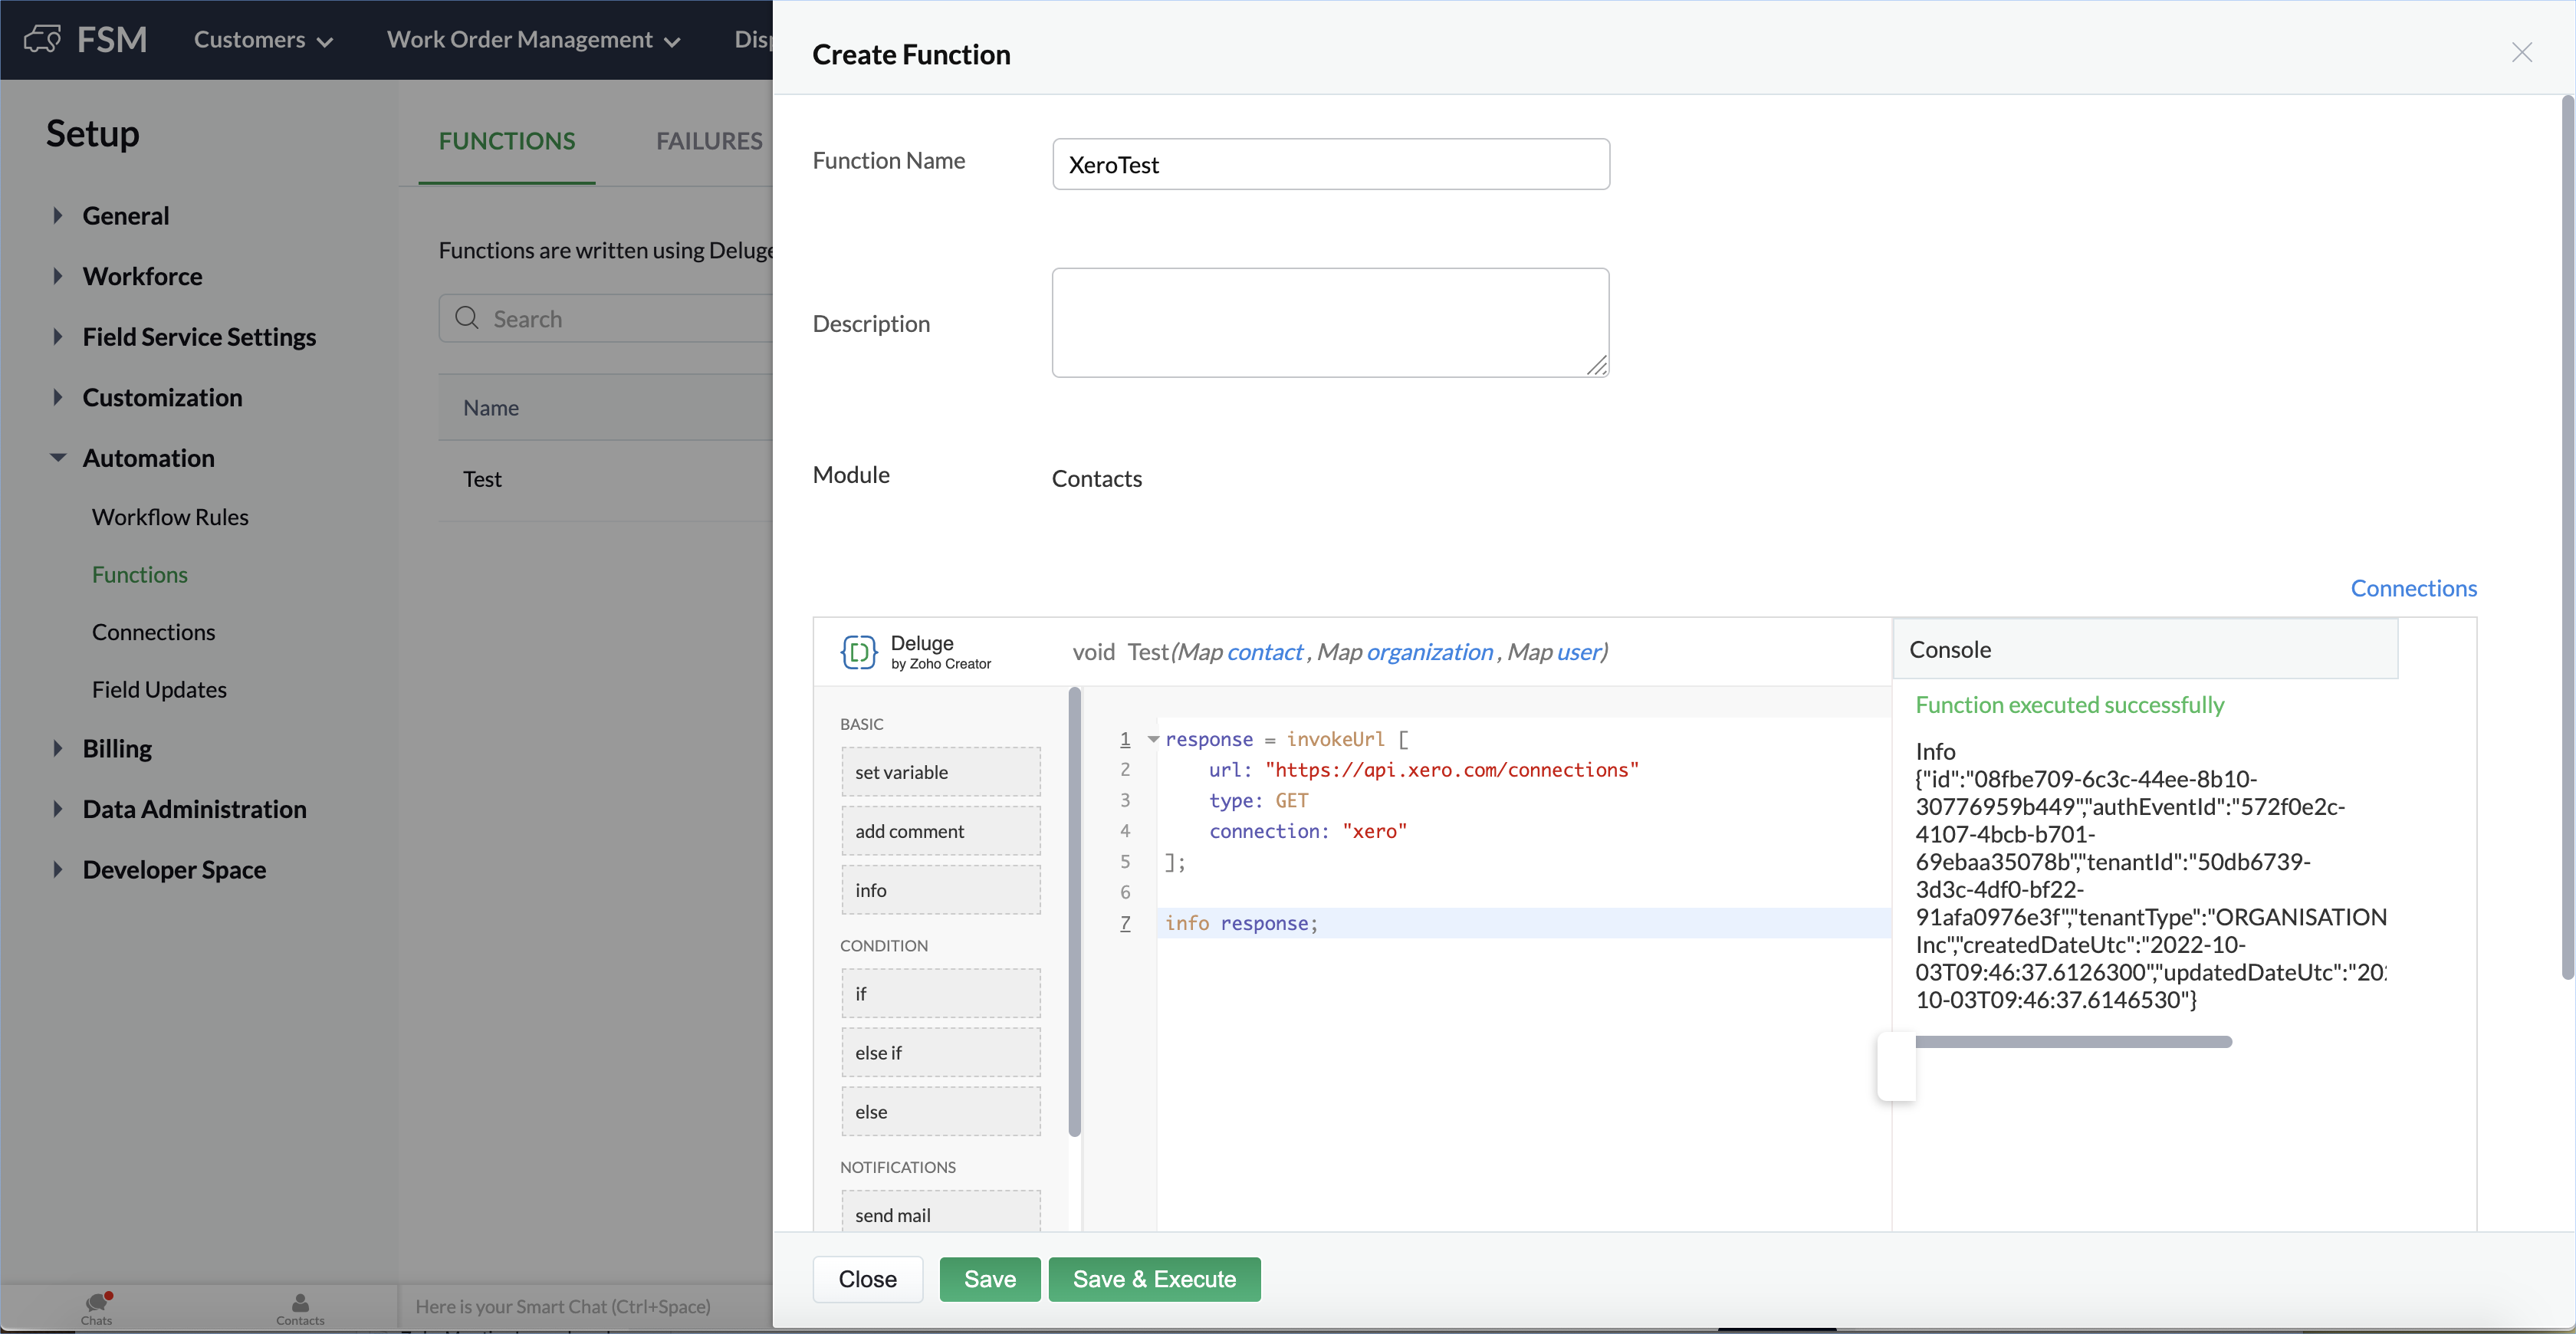The height and width of the screenshot is (1334, 2576).
Task: Select Functions in the sidebar
Action: point(140,574)
